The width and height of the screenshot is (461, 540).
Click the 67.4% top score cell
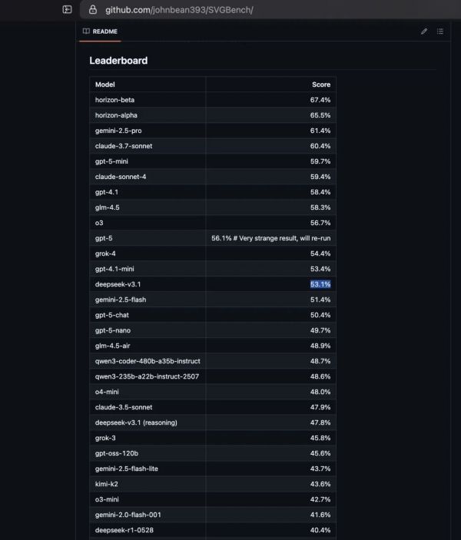pos(320,100)
